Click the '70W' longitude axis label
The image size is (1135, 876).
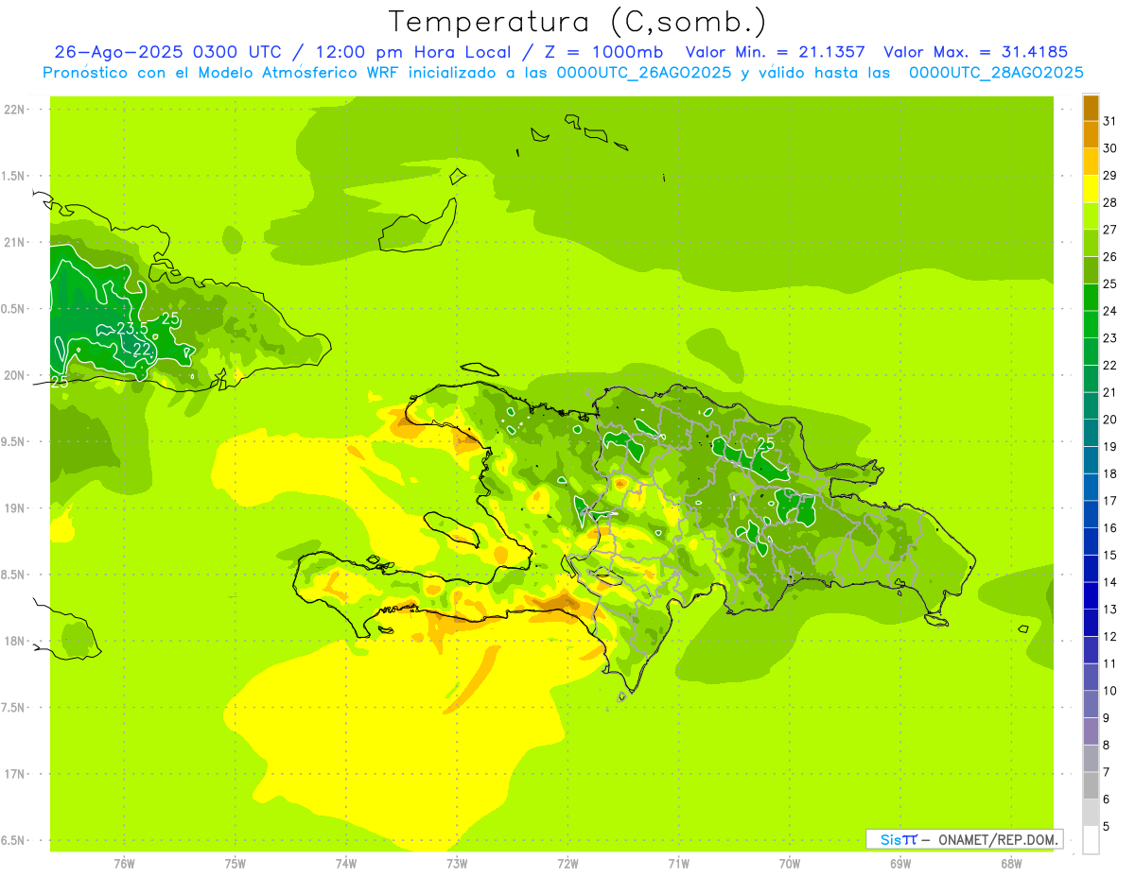coord(790,864)
